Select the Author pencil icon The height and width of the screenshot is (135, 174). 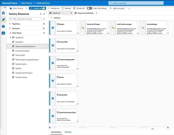click(3, 20)
